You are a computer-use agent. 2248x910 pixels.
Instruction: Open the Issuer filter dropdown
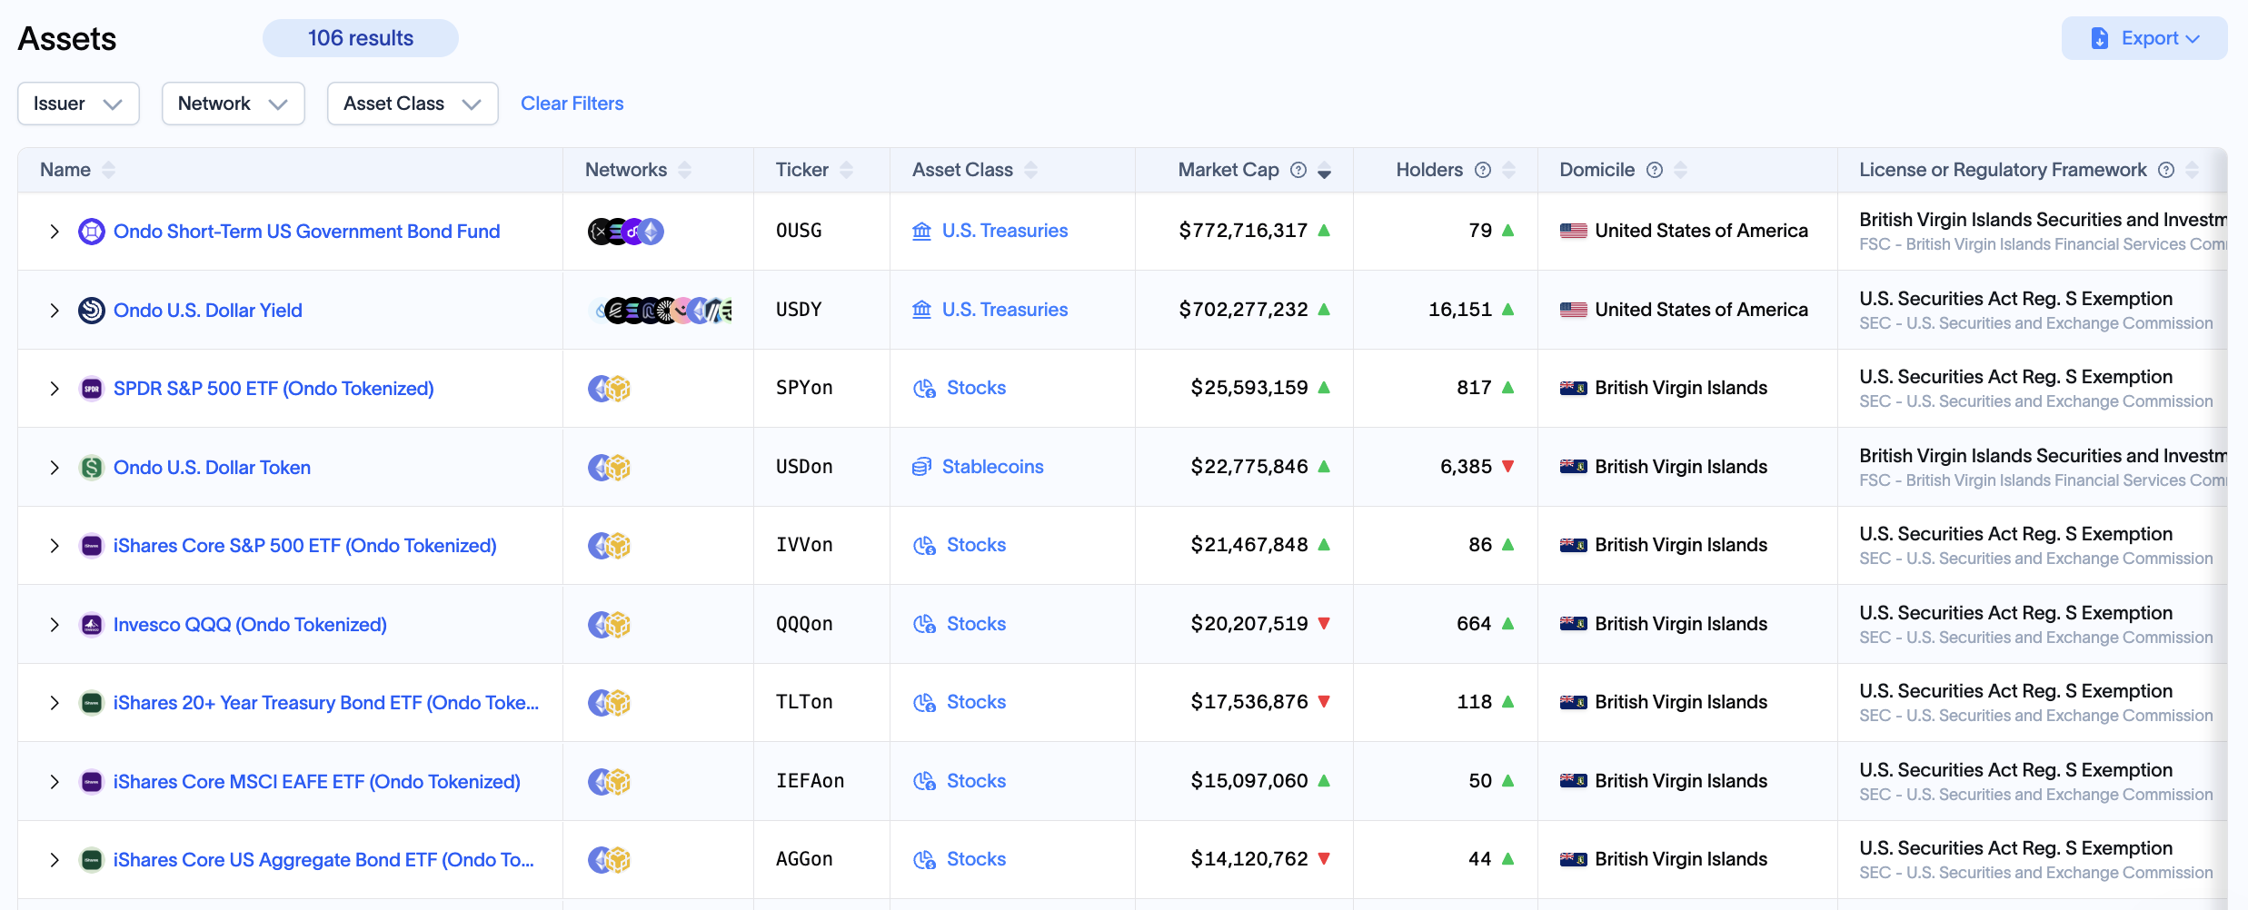coord(78,104)
